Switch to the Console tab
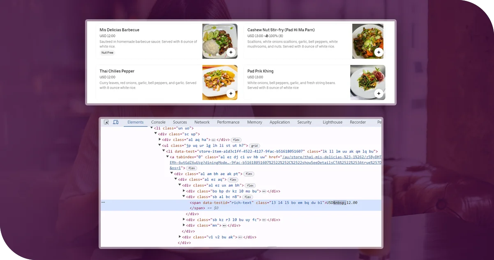Viewport: 494px width, 260px height. point(158,122)
